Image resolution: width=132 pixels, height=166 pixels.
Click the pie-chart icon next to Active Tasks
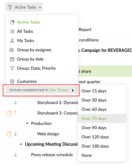[12, 22]
